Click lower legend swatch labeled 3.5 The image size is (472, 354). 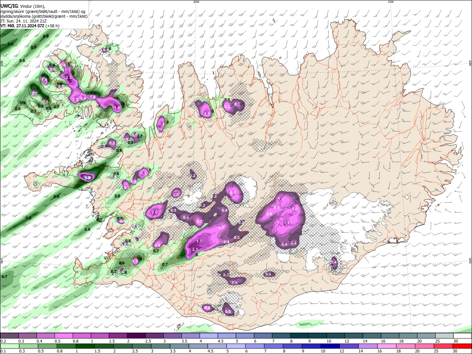(179, 346)
